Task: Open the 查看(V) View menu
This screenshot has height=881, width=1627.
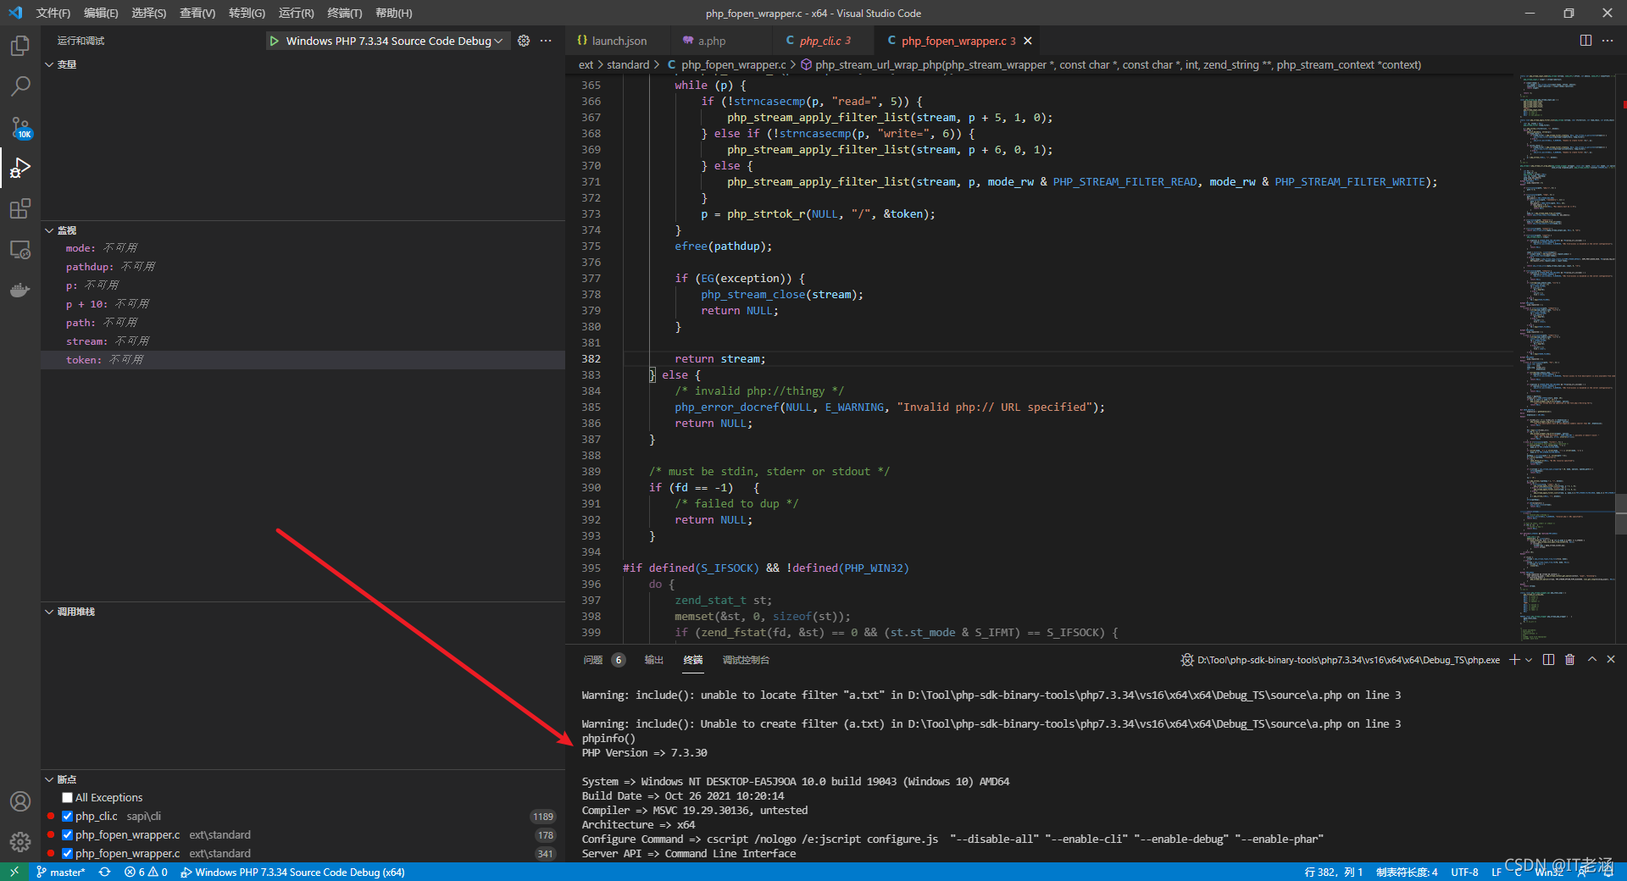Action: pyautogui.click(x=197, y=13)
